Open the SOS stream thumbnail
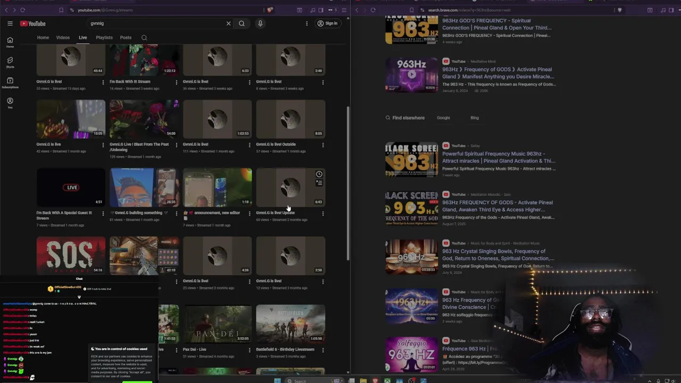The image size is (681, 383). (71, 255)
